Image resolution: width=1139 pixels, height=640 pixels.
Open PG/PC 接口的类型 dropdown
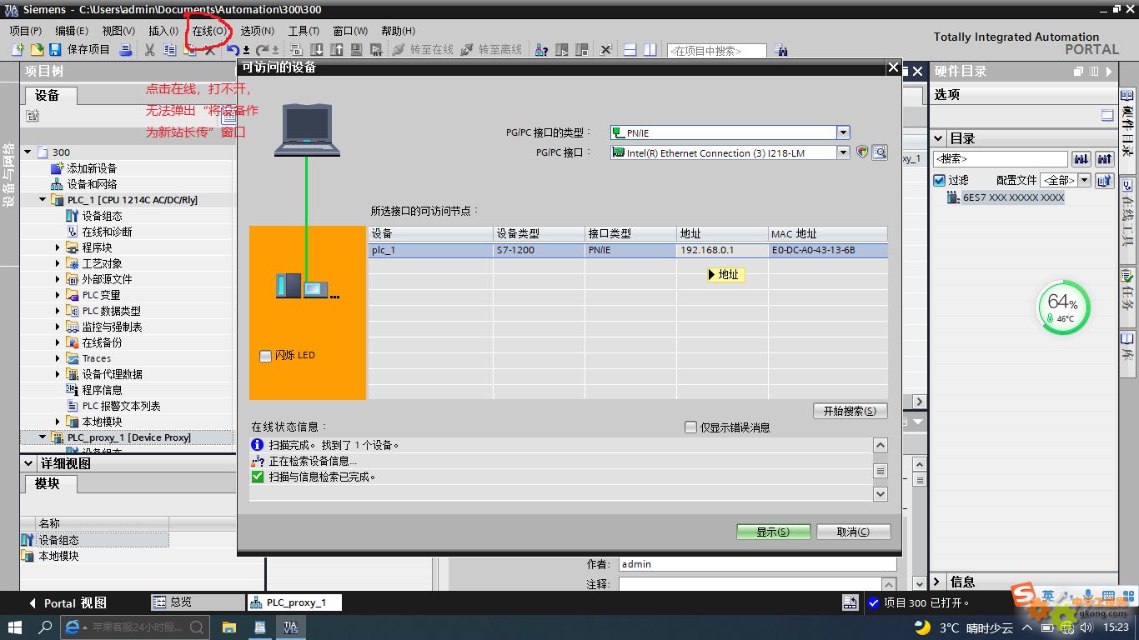(843, 132)
